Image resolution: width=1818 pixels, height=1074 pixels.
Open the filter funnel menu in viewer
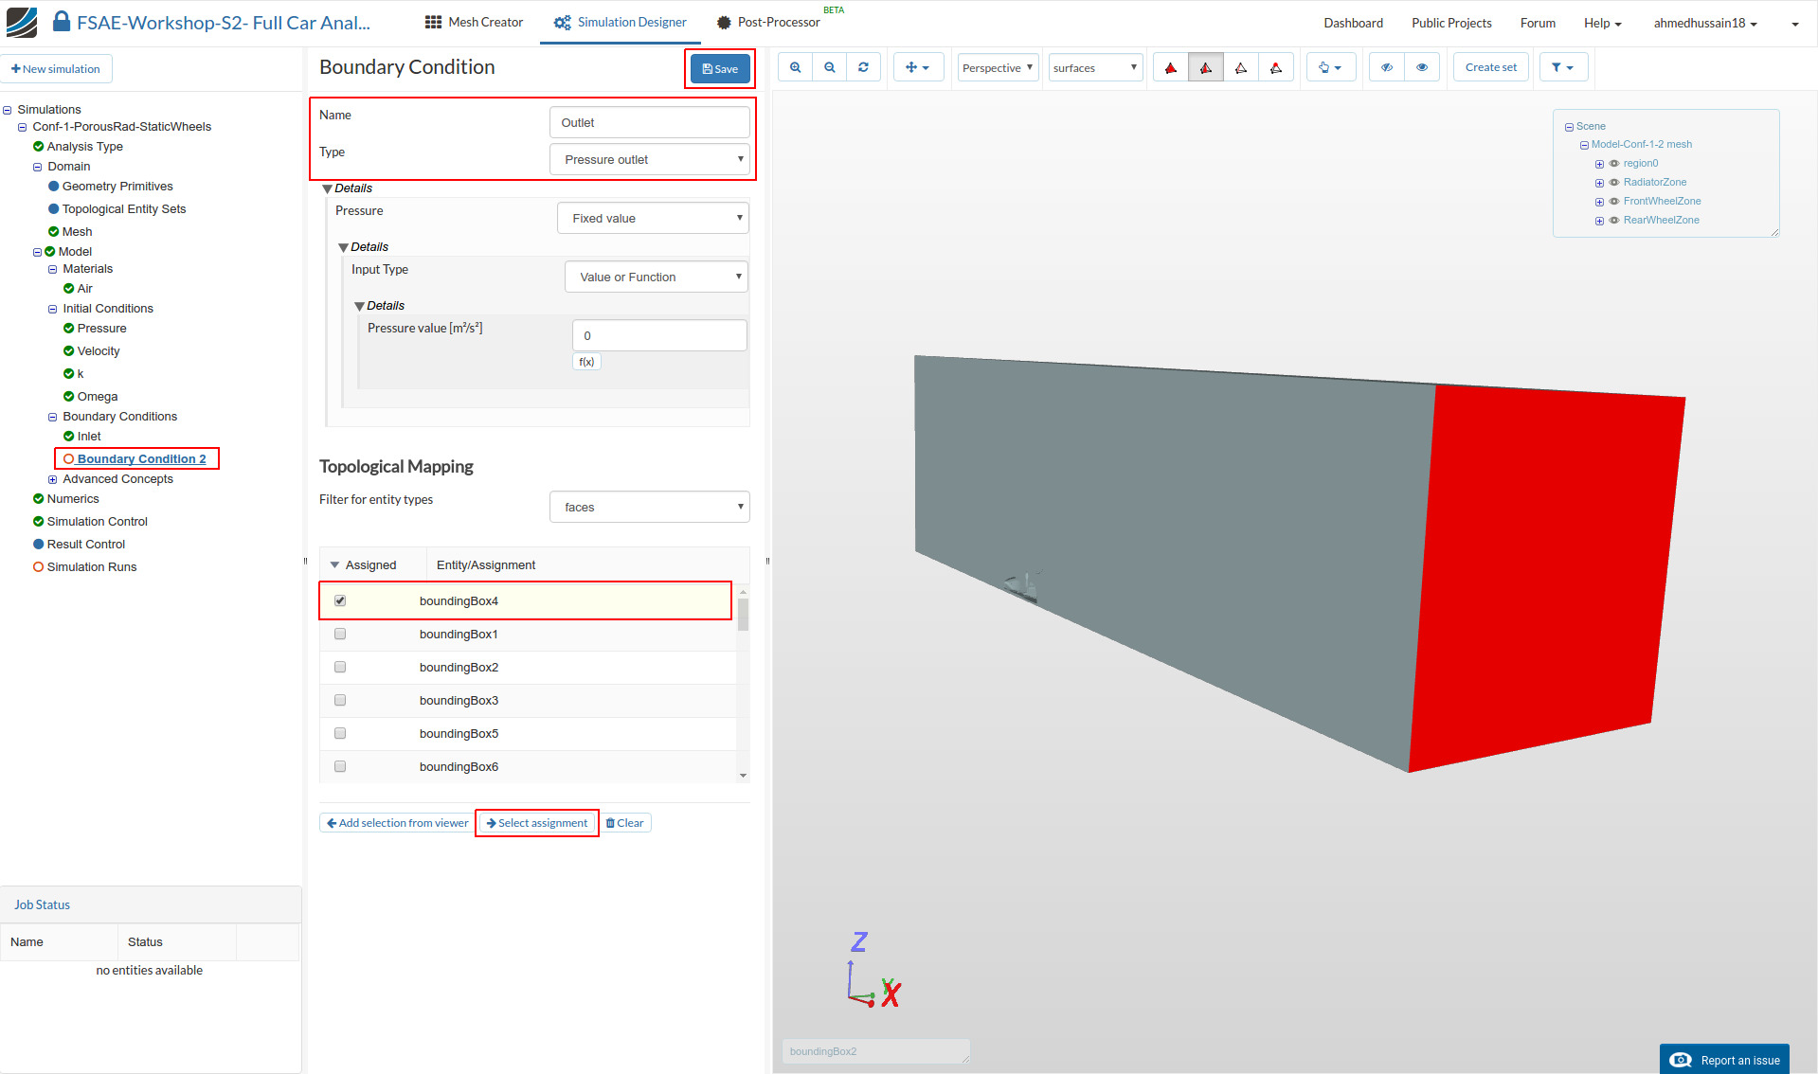1562,67
